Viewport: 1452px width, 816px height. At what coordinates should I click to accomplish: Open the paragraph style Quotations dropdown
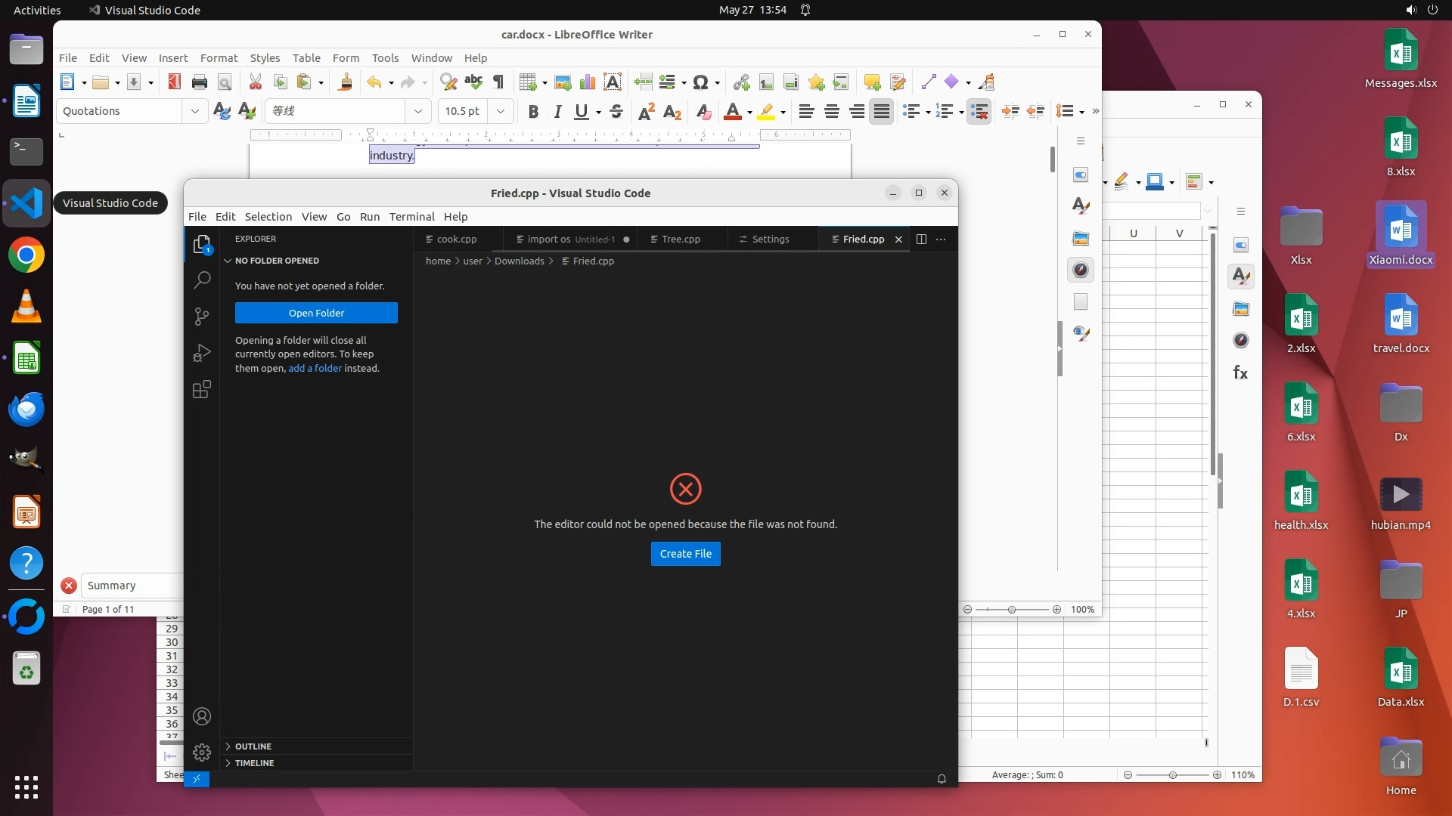pos(194,111)
